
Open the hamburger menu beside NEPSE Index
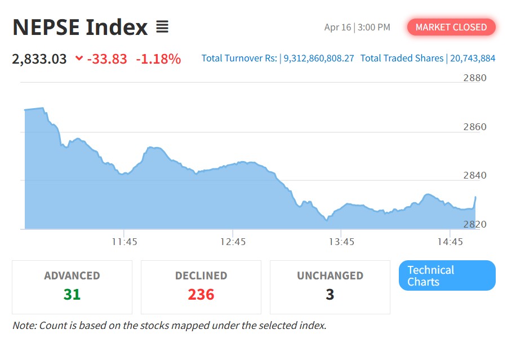[x=162, y=27]
